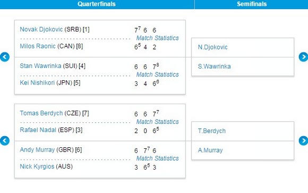Select the Semifinals header tab

(x=251, y=4)
